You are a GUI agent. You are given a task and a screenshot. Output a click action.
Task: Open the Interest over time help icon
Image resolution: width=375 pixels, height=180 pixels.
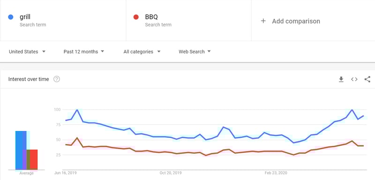click(57, 79)
